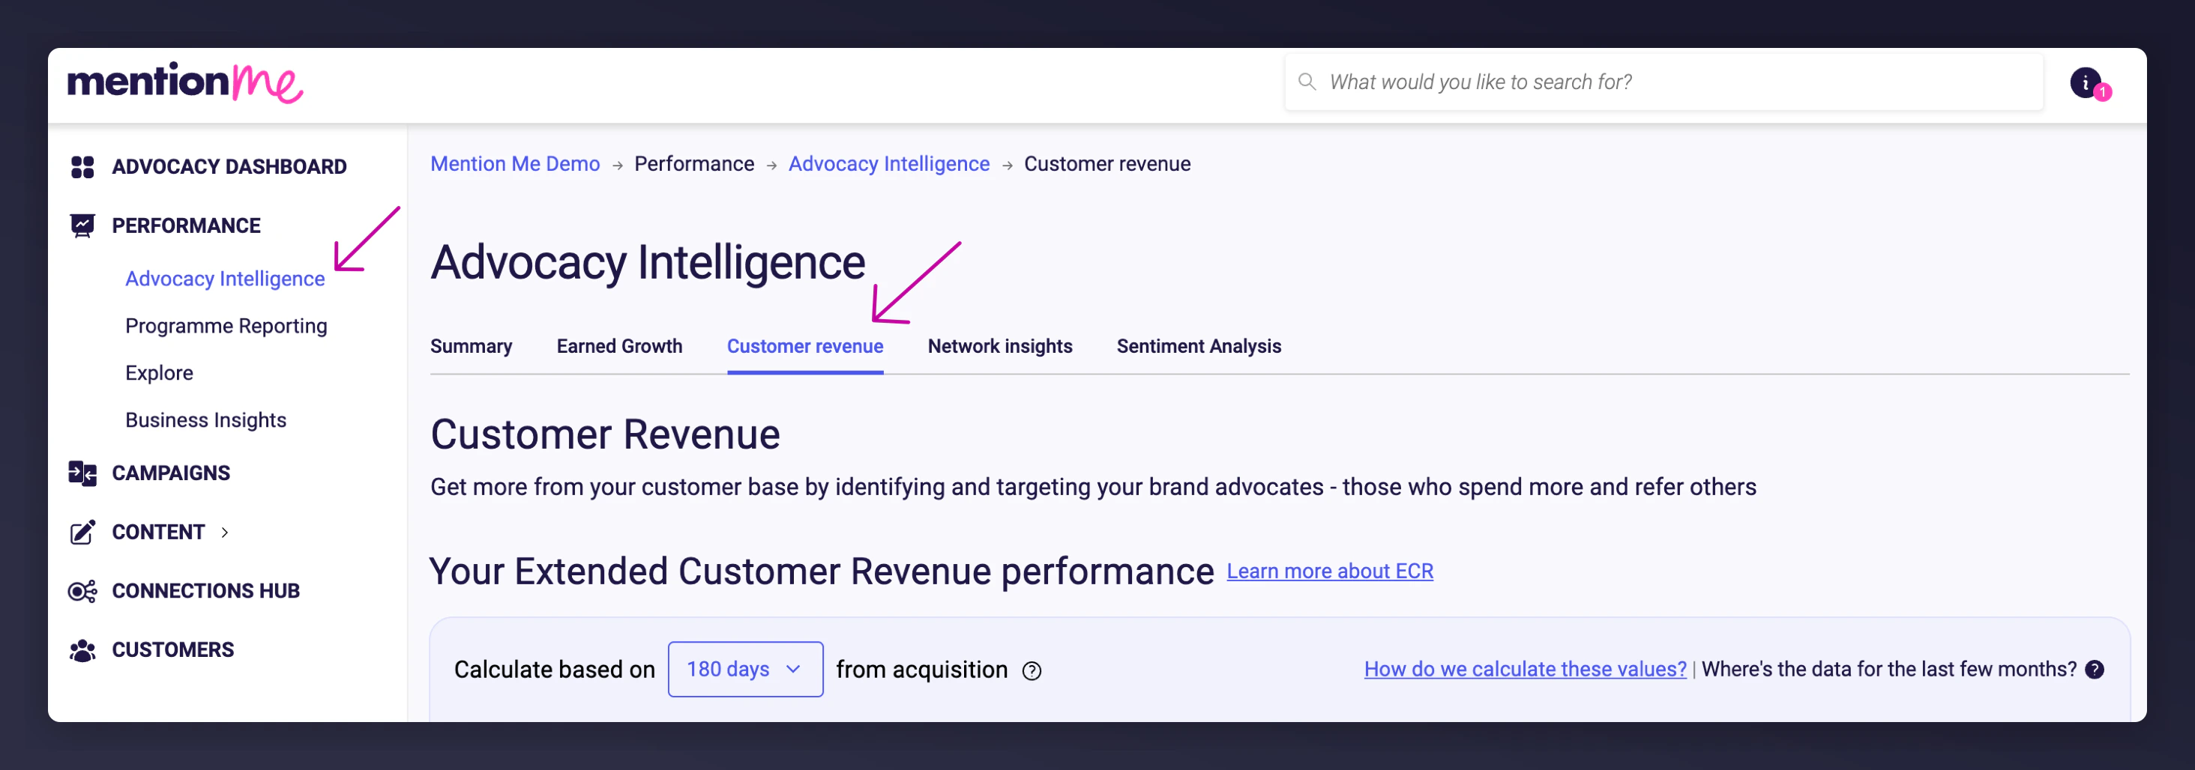The height and width of the screenshot is (770, 2195).
Task: Open the Customers sidebar section
Action: coord(173,651)
